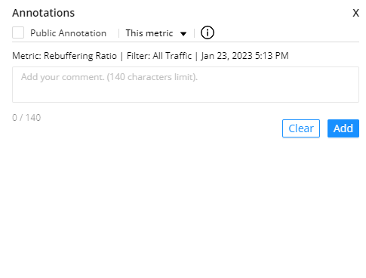Screen dimensions: 366x278
Task: Click the Metric: Rebuffering Ratio text
Action: [64, 56]
